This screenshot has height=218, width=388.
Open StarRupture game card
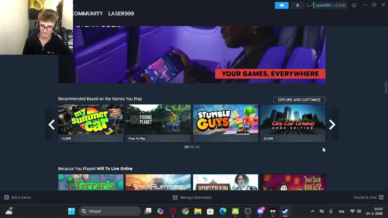(x=158, y=182)
